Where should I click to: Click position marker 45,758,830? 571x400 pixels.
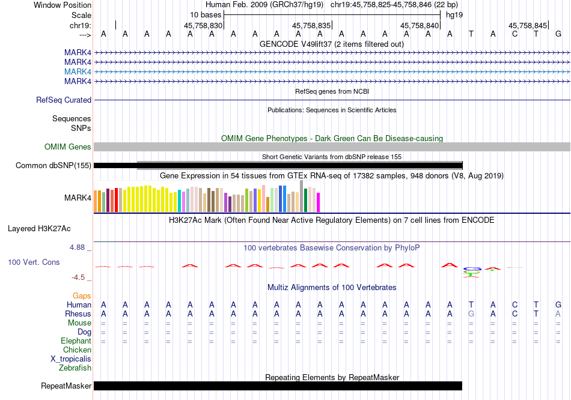203,25
